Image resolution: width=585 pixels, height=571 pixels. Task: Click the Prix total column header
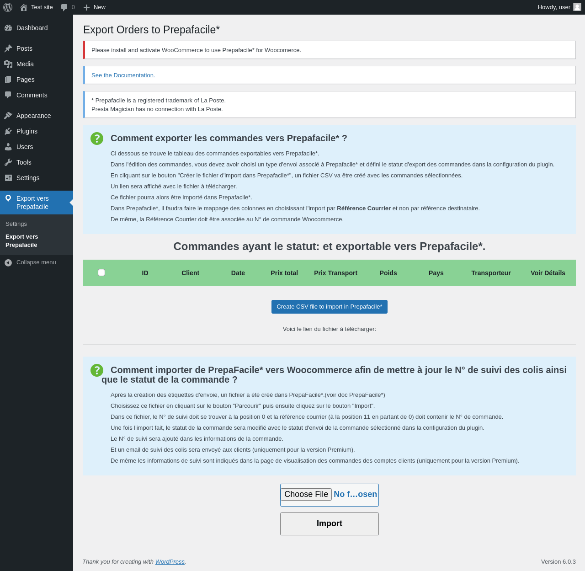tap(284, 273)
